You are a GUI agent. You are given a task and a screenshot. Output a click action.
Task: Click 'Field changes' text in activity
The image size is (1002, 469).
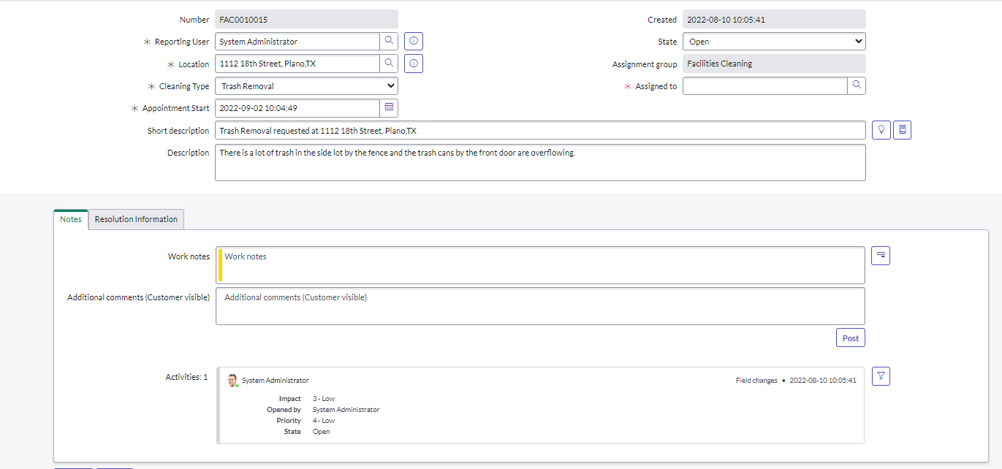(756, 381)
